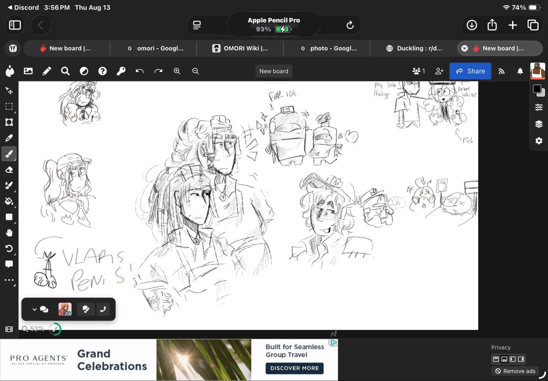This screenshot has height=381, width=548.
Task: Open the chat bubbles icon
Action: click(x=44, y=309)
